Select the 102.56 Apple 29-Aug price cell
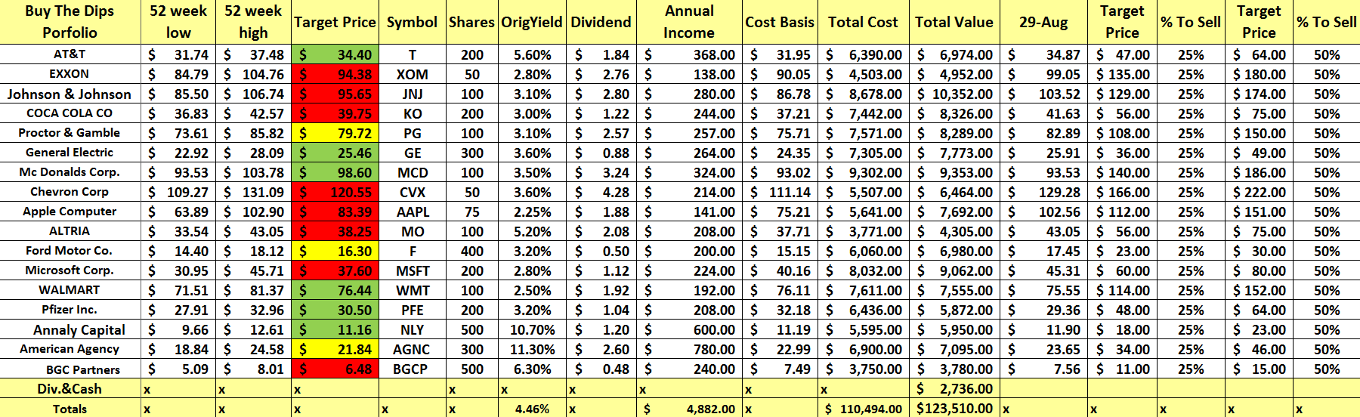 pyautogui.click(x=1043, y=212)
